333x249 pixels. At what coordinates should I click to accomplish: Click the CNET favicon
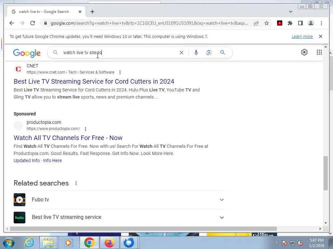[x=18, y=69]
